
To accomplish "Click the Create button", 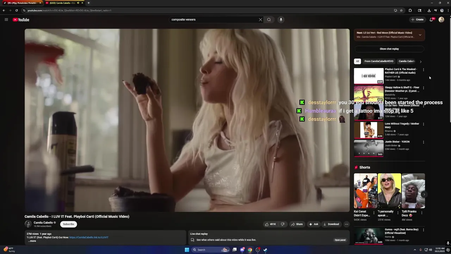I will [418, 20].
